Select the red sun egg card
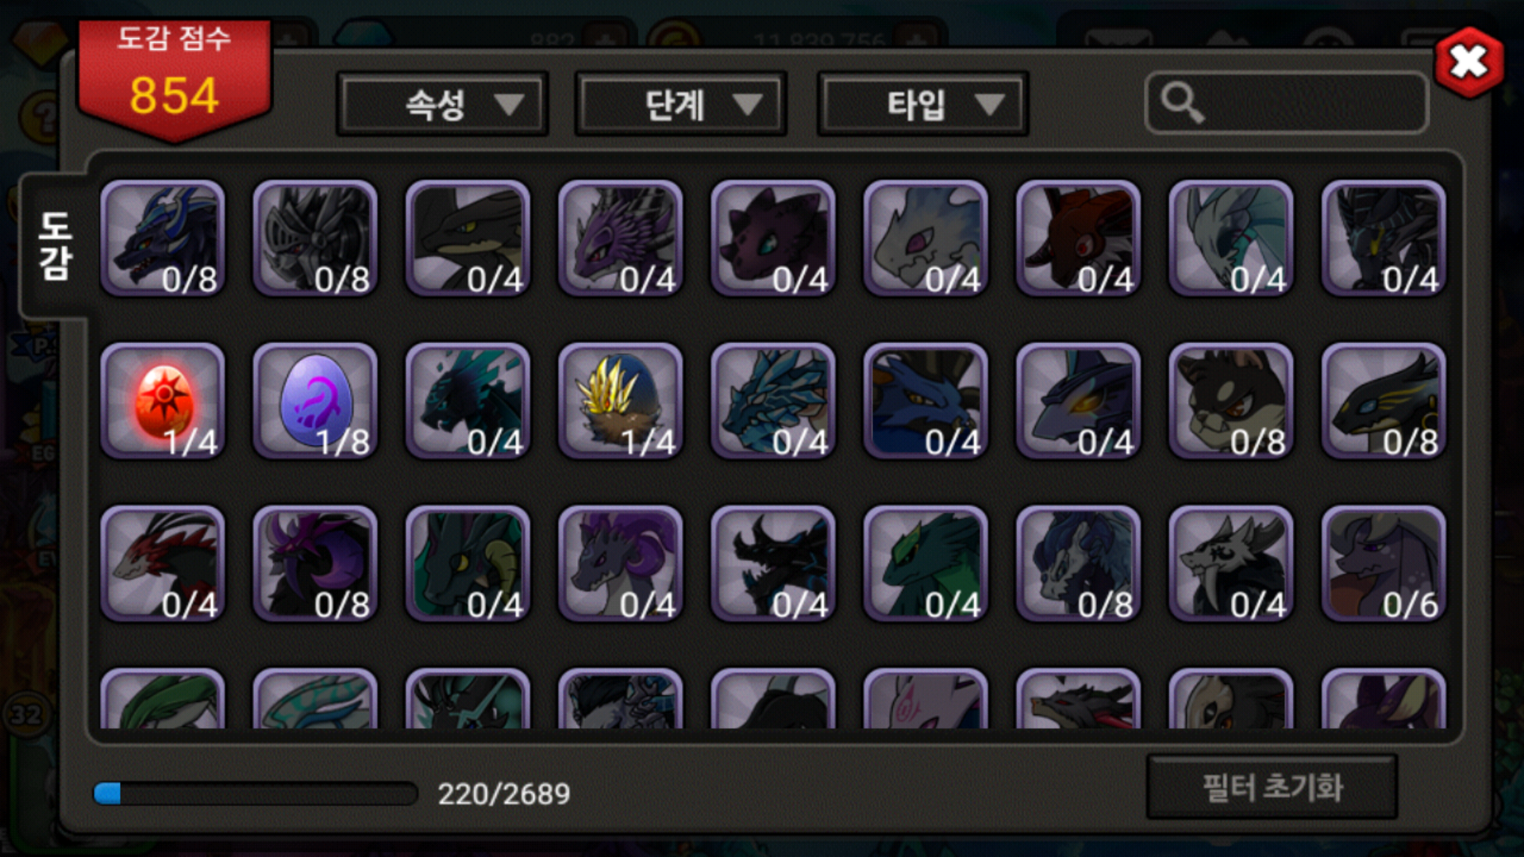Screen dimensions: 1524x857 [x=163, y=402]
